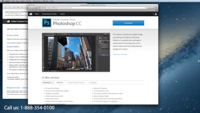Open the Photoshop CC version dropdown
The width and height of the screenshot is (200, 113).
coord(48,83)
